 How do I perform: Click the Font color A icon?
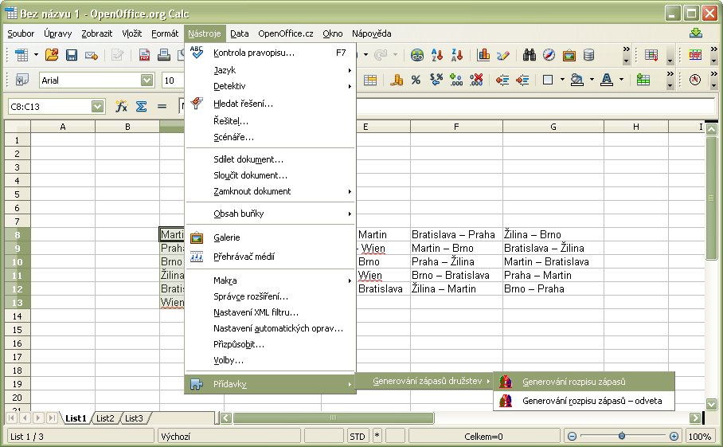(607, 80)
